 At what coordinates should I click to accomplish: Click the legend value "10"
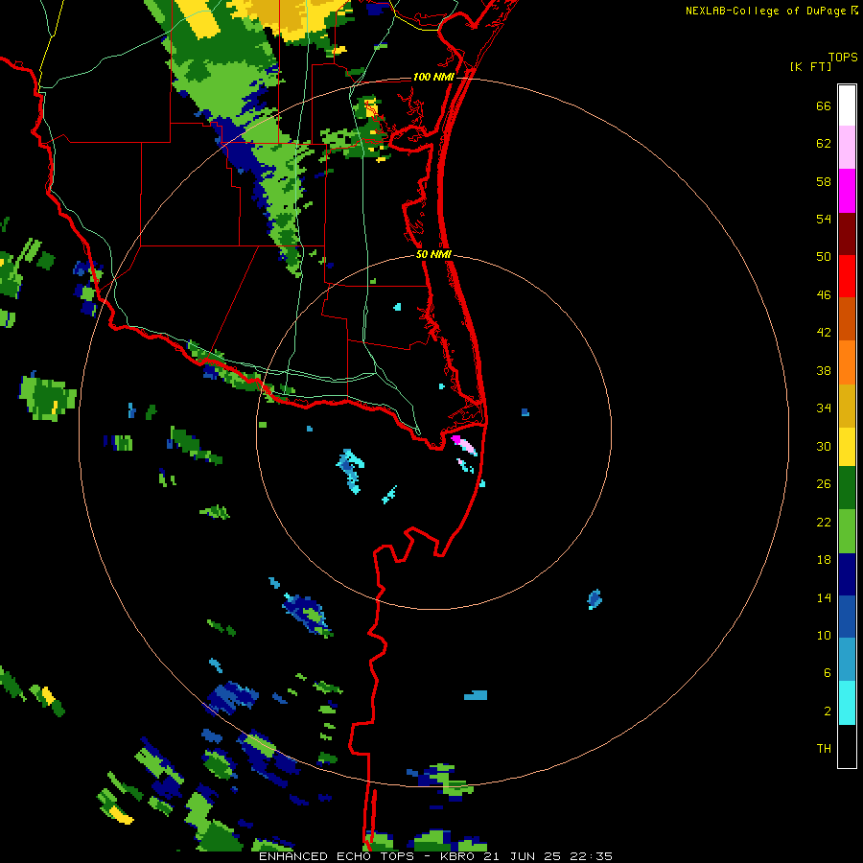(x=824, y=636)
